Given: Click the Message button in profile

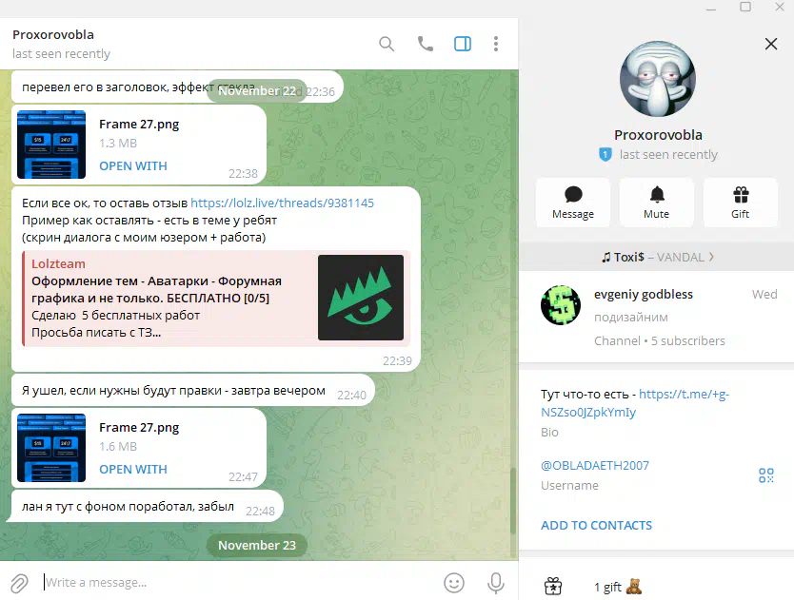Looking at the screenshot, I should (x=572, y=203).
